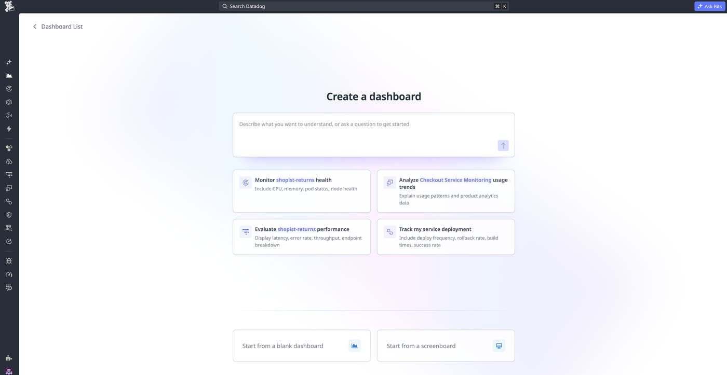Screen dimensions: 727x375
Task: Click 'Include CPU, memory, pod status, node health'
Action: tap(306, 189)
